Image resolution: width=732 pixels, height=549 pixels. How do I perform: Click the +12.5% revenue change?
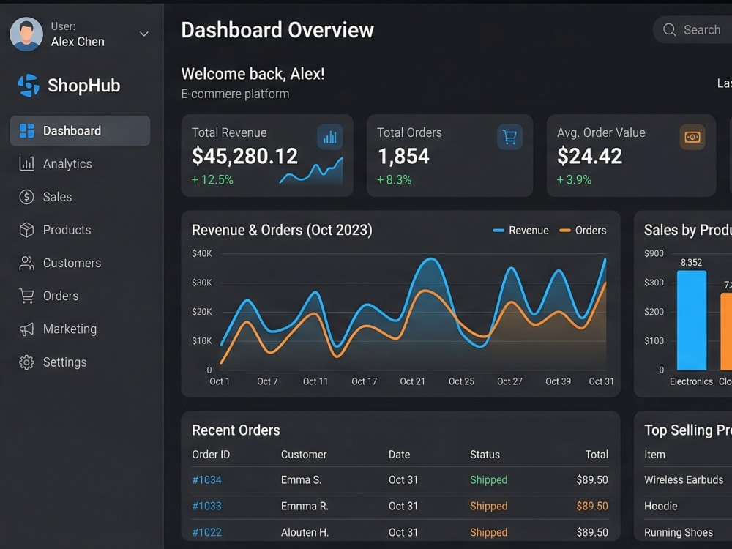point(212,180)
